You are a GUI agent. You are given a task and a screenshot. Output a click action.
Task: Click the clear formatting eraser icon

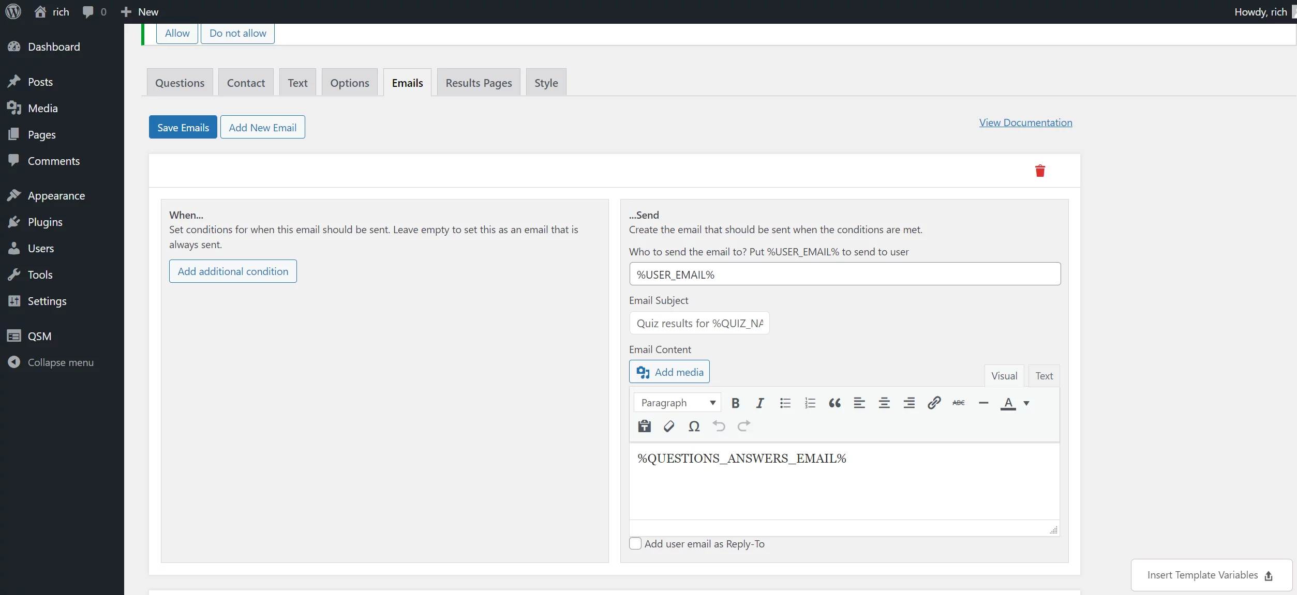coord(669,426)
